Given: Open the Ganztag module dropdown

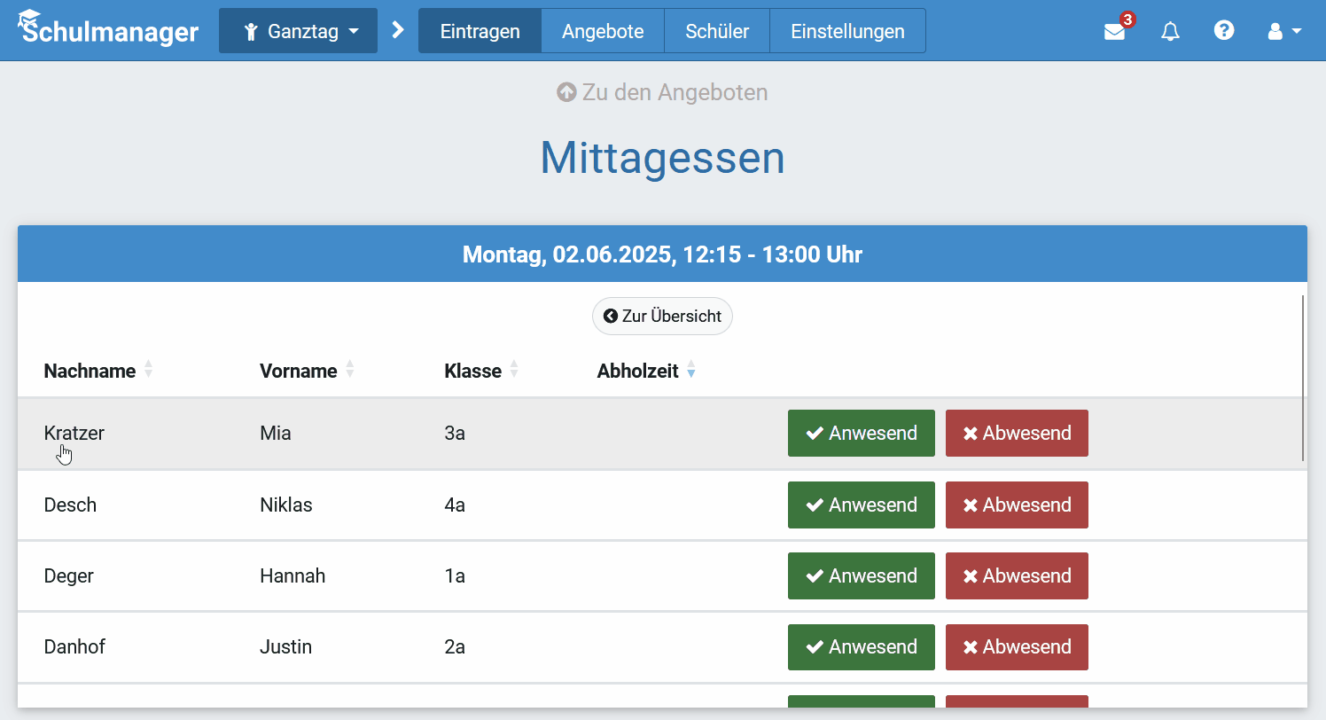Looking at the screenshot, I should [298, 29].
